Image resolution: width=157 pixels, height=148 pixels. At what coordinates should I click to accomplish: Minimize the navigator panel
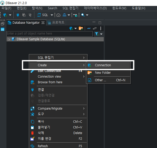tap(94, 22)
